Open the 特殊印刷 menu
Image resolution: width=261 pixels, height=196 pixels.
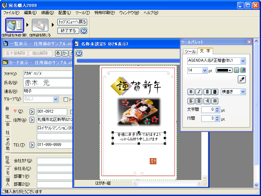[104, 13]
